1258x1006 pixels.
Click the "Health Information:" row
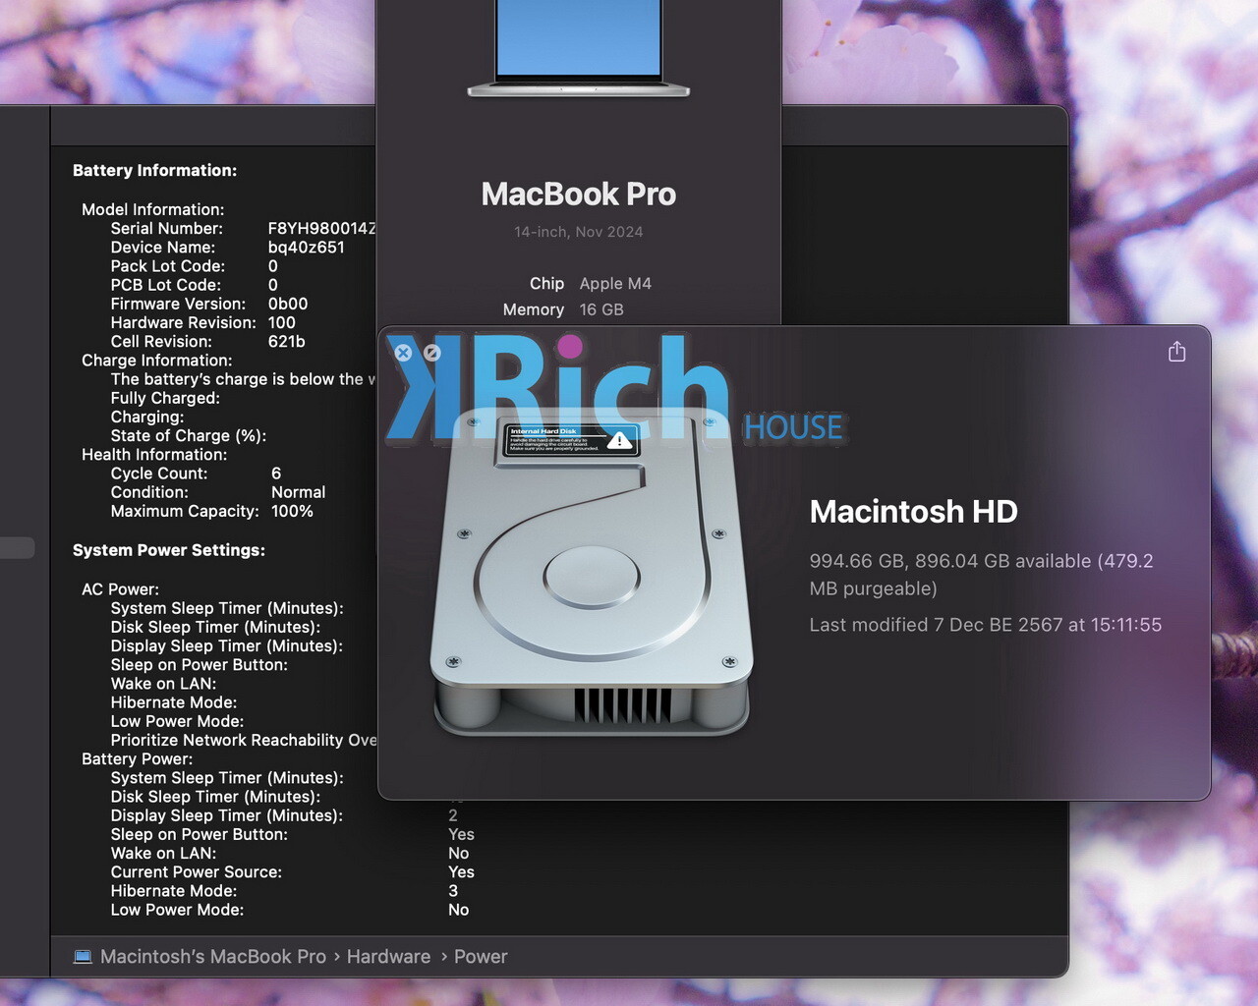(x=154, y=455)
